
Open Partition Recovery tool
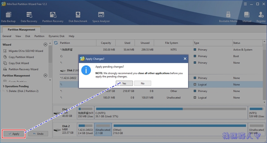[x=53, y=17]
